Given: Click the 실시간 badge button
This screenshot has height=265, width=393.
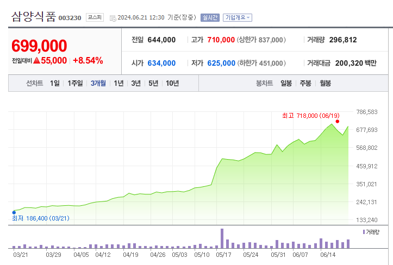Looking at the screenshot, I should pyautogui.click(x=210, y=17).
